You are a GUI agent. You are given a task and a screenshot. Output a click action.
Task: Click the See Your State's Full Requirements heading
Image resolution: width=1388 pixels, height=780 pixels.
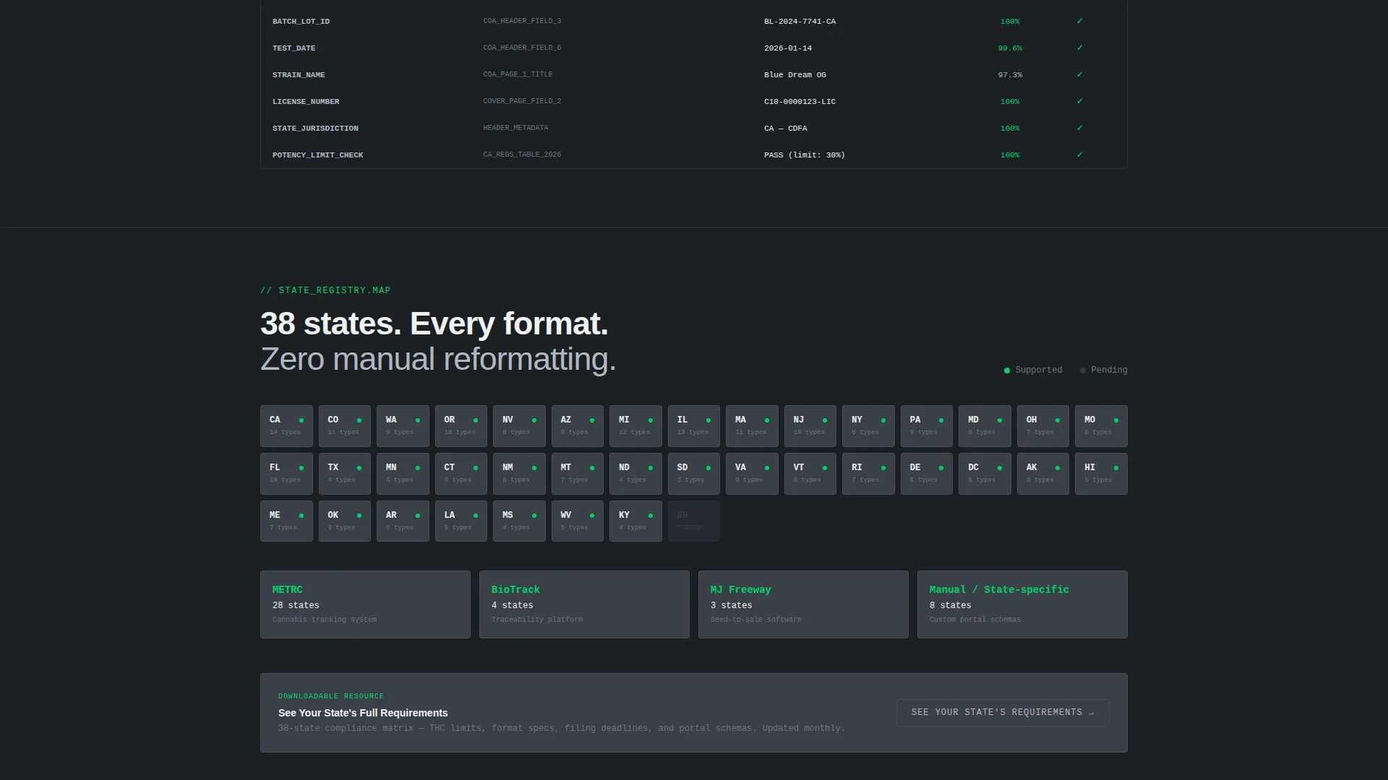point(363,713)
